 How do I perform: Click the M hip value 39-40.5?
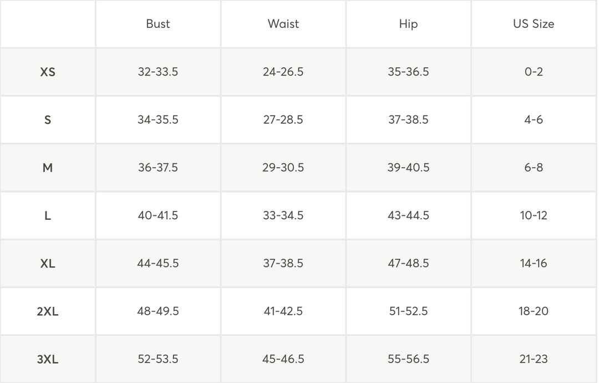(408, 168)
